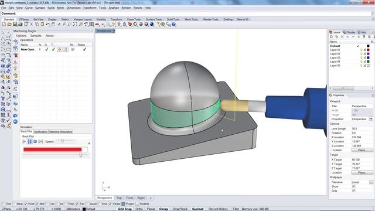Click the Cut scissors icon
The image size is (375, 211).
(31, 24)
